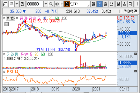This screenshot has height=93, width=140.
Task: Click the LC:195.78 label
Action: tap(126, 18)
